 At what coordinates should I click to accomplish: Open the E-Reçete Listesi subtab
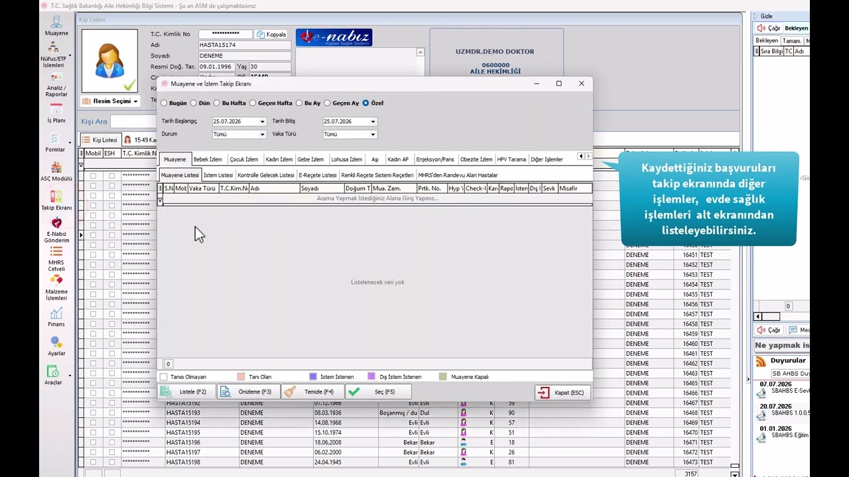coord(318,176)
